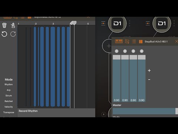Select step number 3 in StepBud

(133, 51)
